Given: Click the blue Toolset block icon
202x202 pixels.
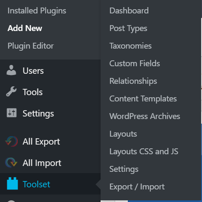Looking at the screenshot, I should 13,184.
